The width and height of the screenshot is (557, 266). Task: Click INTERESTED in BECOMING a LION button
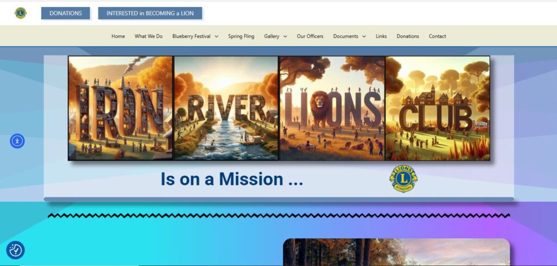pyautogui.click(x=150, y=13)
